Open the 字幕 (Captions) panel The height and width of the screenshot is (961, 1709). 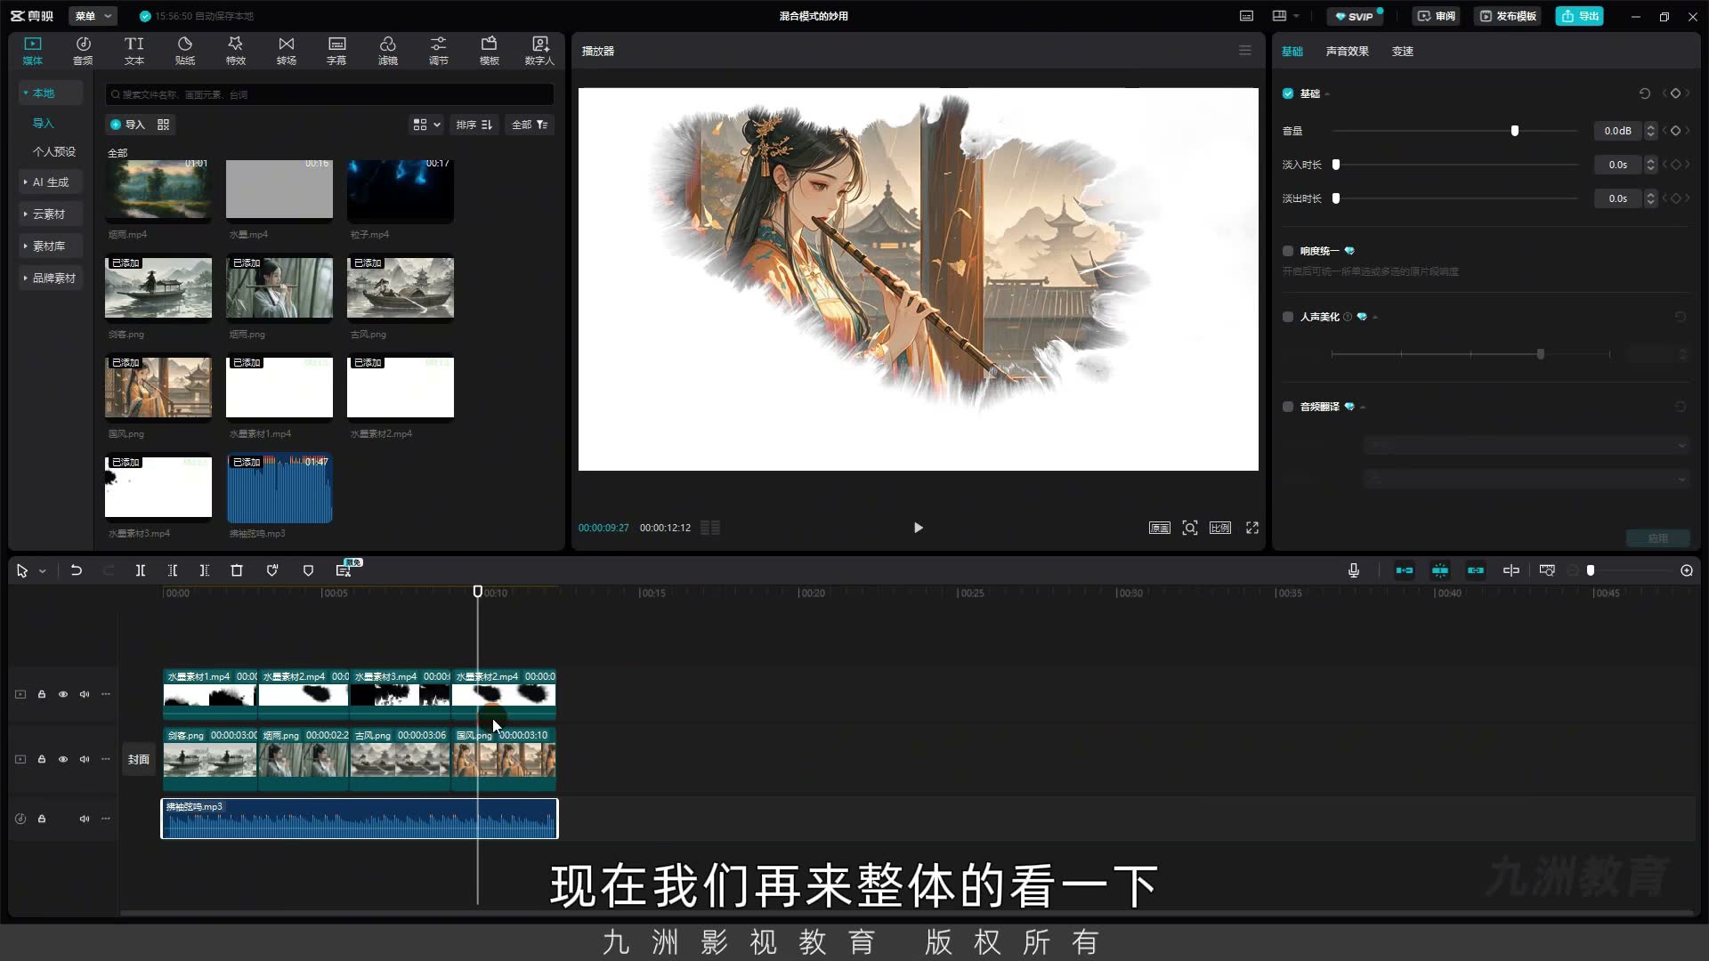coord(336,51)
